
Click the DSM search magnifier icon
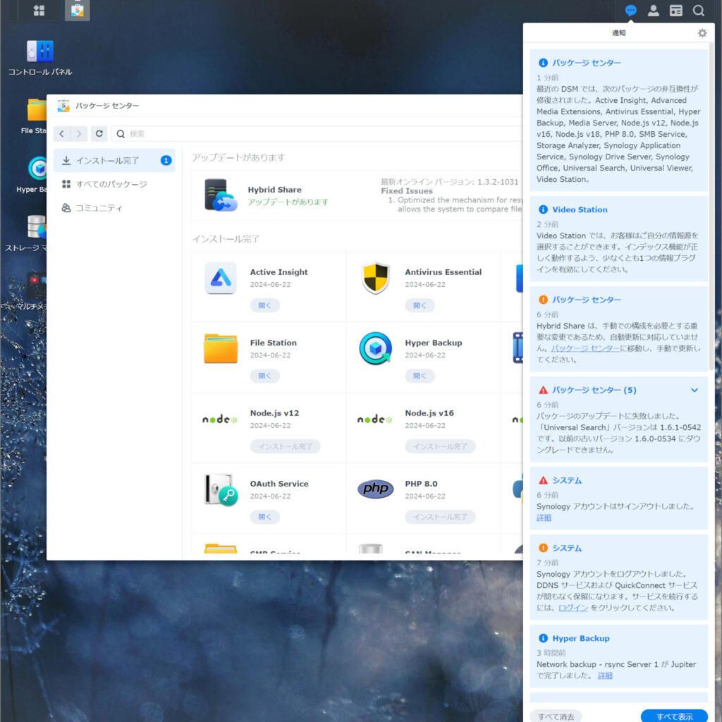coord(699,10)
